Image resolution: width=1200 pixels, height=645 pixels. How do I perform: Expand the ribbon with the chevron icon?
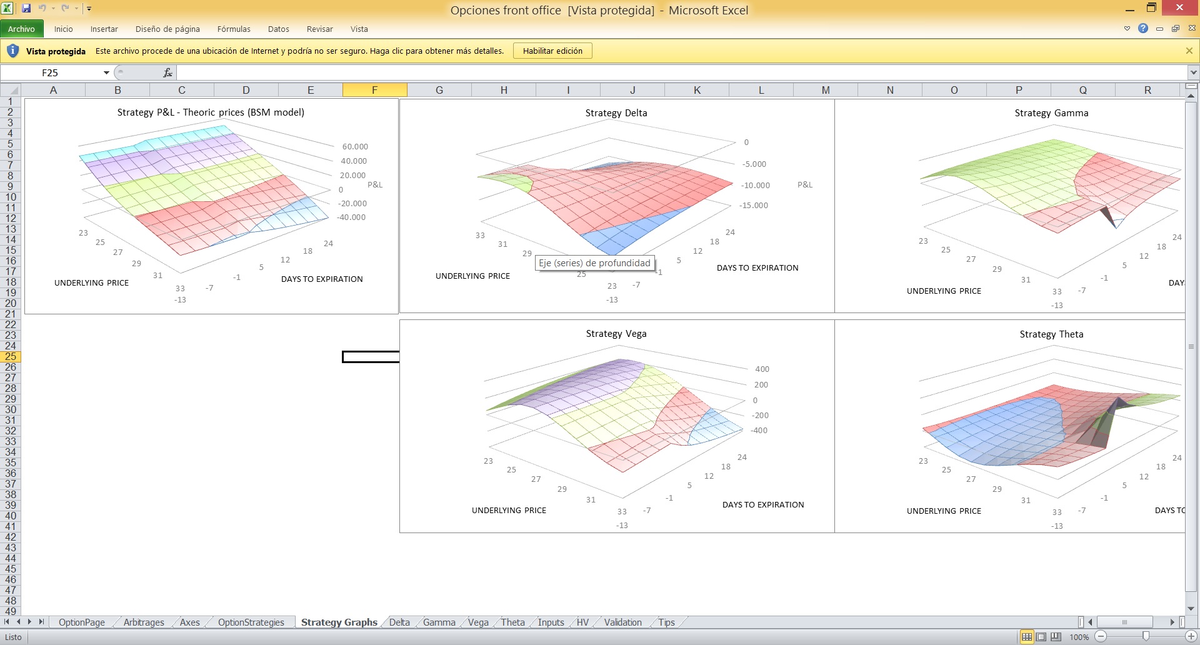1127,29
